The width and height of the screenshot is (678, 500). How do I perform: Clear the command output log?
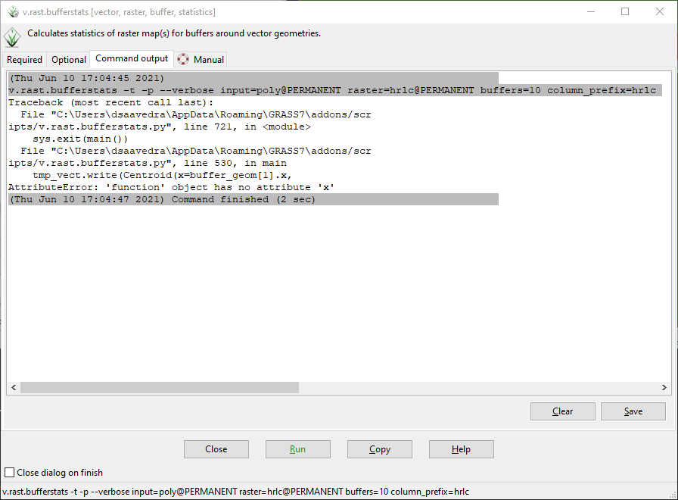click(x=562, y=411)
